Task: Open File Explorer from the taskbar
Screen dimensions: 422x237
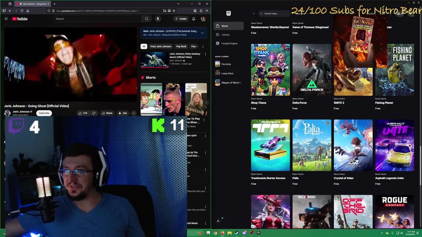Action: click(x=229, y=233)
